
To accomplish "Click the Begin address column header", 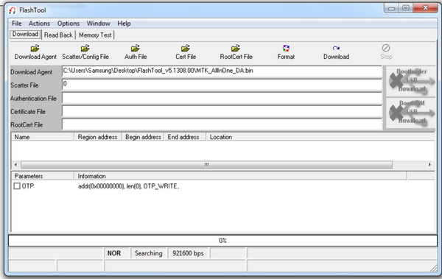I will [143, 137].
